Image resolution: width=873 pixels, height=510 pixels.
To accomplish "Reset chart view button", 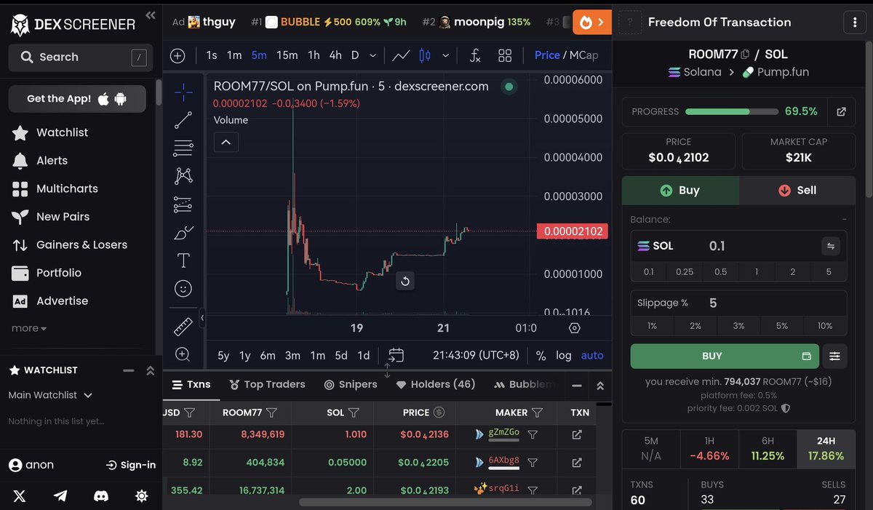I will 405,281.
